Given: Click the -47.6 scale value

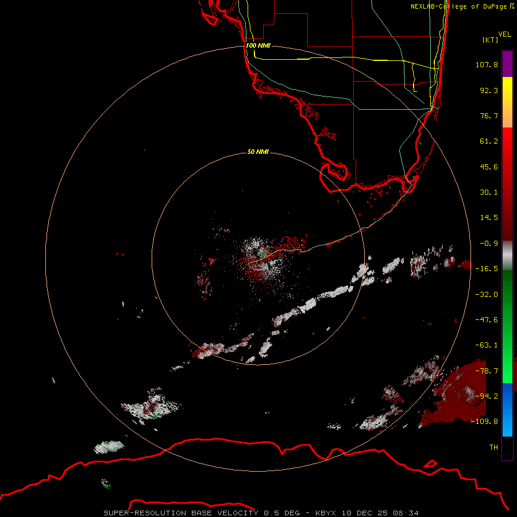Looking at the screenshot, I should [x=487, y=320].
